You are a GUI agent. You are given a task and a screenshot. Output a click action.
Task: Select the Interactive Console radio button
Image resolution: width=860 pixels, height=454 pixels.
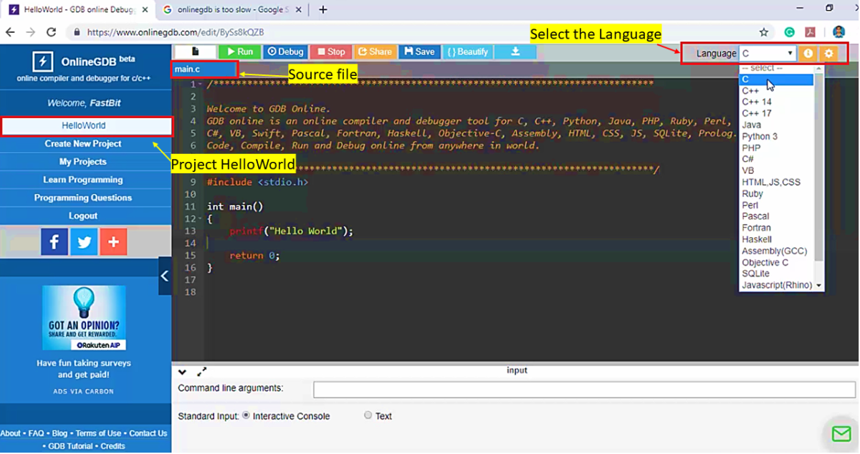click(x=247, y=415)
